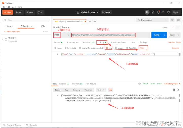This screenshot has width=183, height=128.
Task: Expand the 物业项目 collection chevron
Action: click(3, 39)
